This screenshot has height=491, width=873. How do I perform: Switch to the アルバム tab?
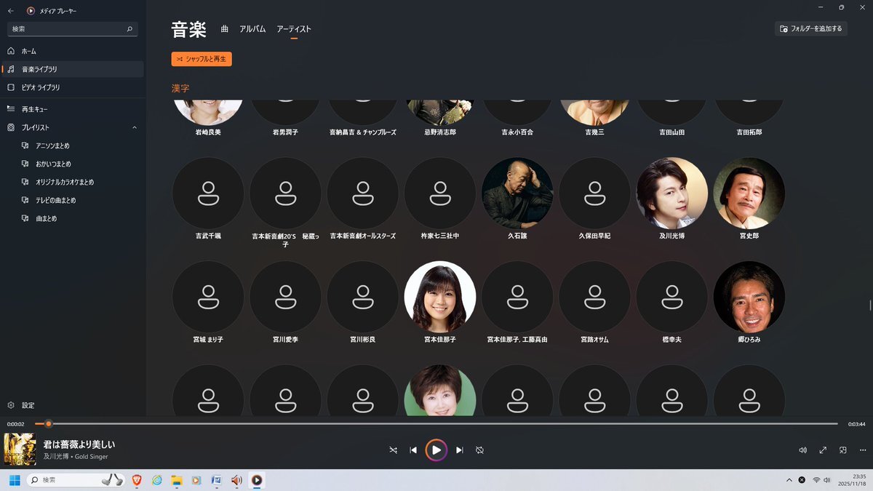252,29
